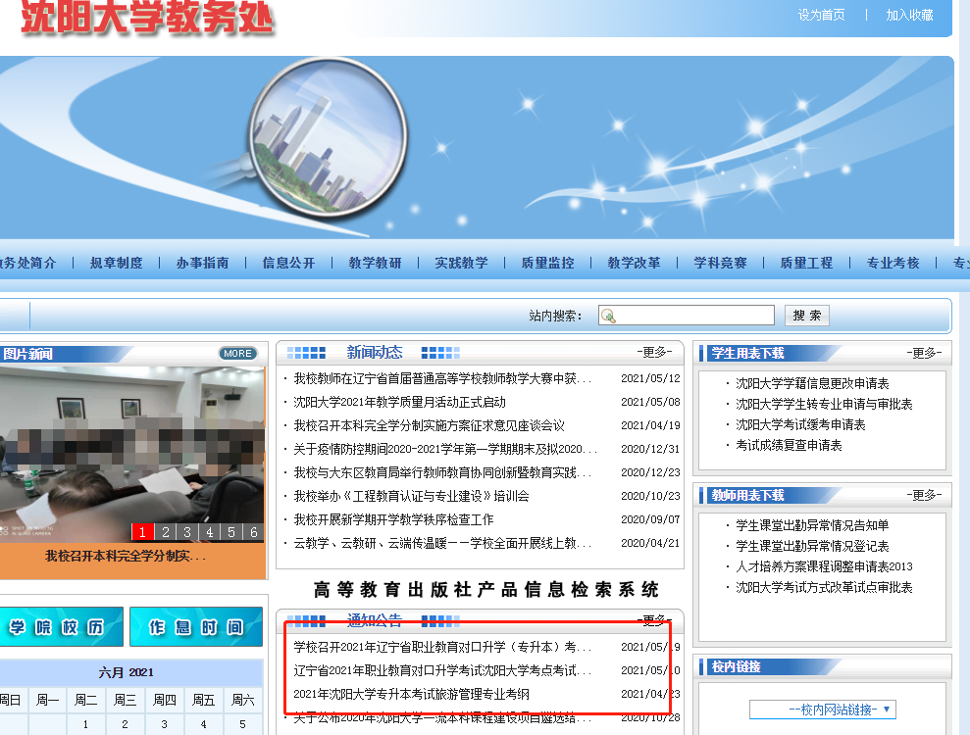Screen dimensions: 970x735
Task: Go to 实践教学 in navigation bar
Action: coord(461,263)
